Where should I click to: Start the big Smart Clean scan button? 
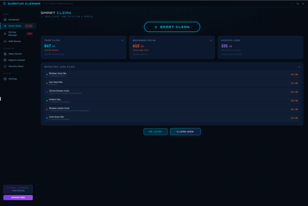pyautogui.click(x=172, y=27)
